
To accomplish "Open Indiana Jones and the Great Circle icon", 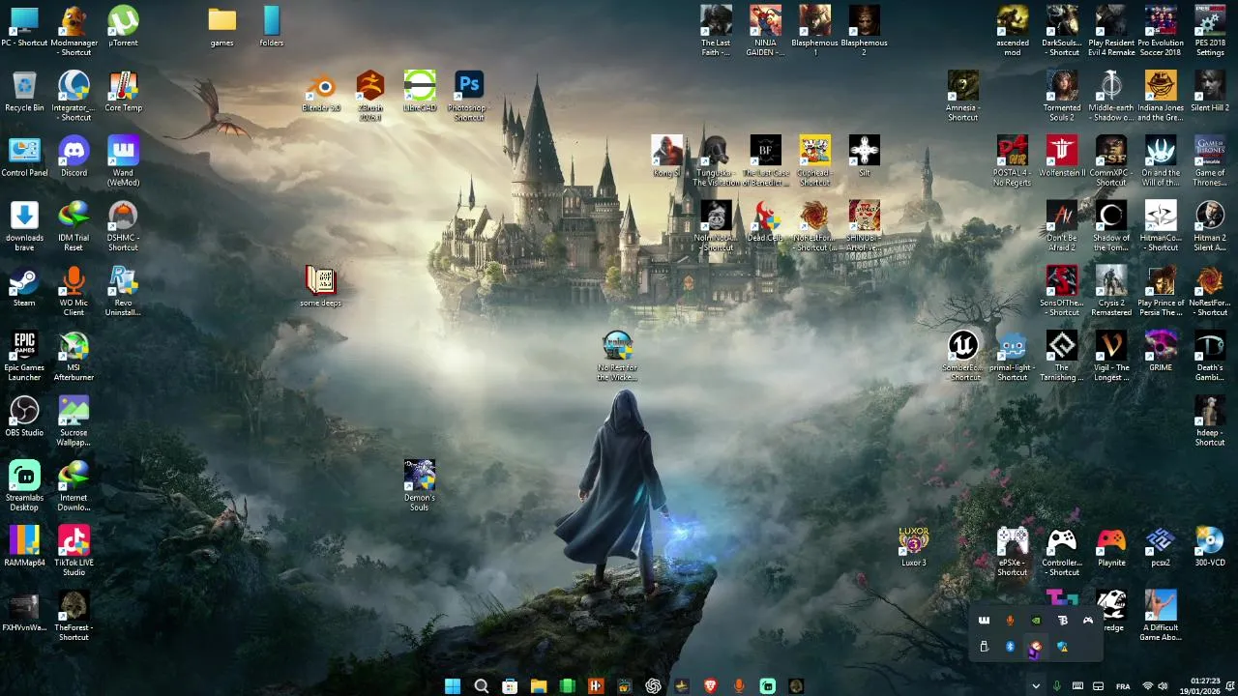I will coord(1161,96).
